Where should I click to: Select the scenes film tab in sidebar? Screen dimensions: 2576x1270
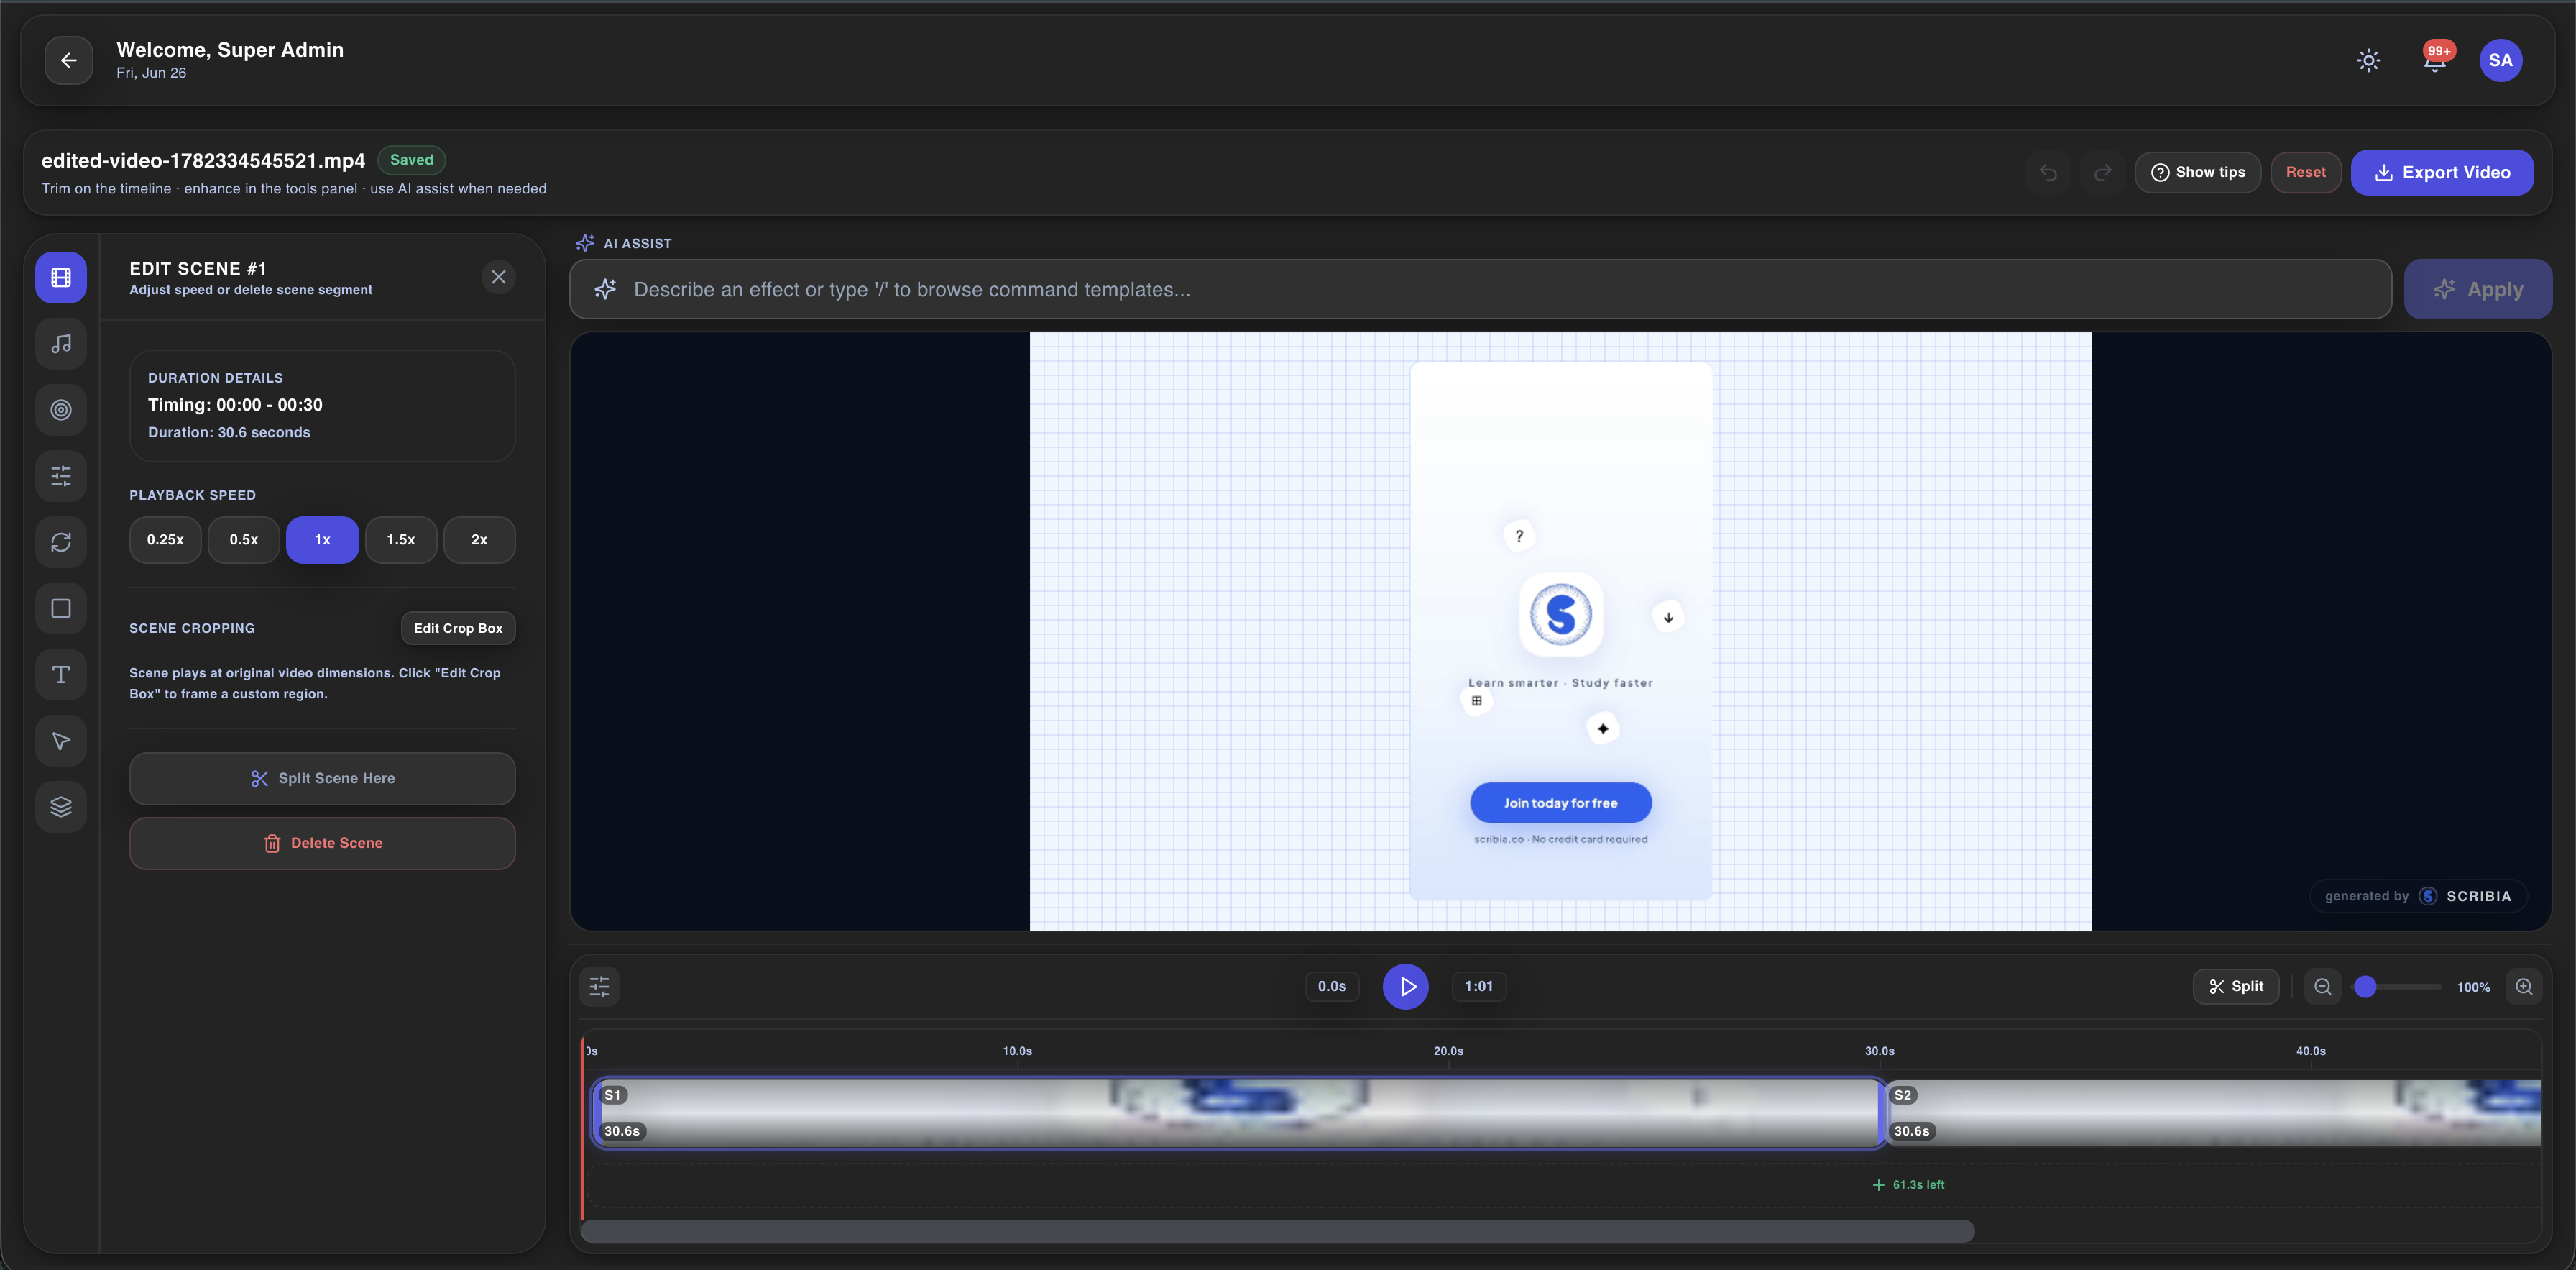point(61,277)
